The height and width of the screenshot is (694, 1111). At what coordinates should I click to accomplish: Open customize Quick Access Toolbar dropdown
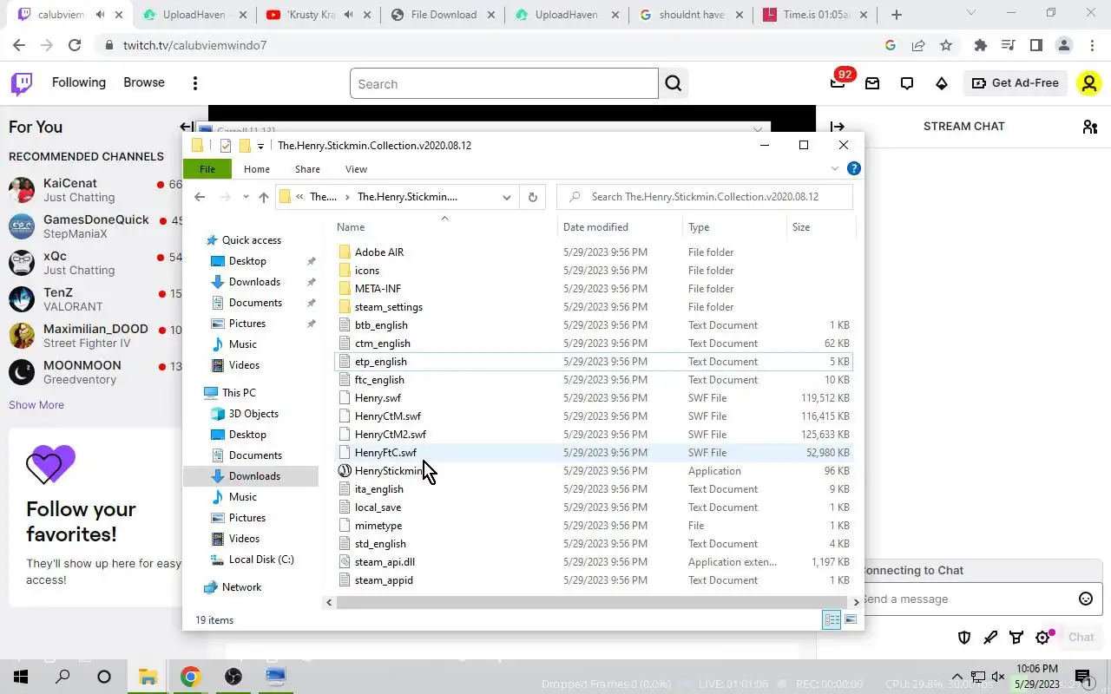coord(260,146)
